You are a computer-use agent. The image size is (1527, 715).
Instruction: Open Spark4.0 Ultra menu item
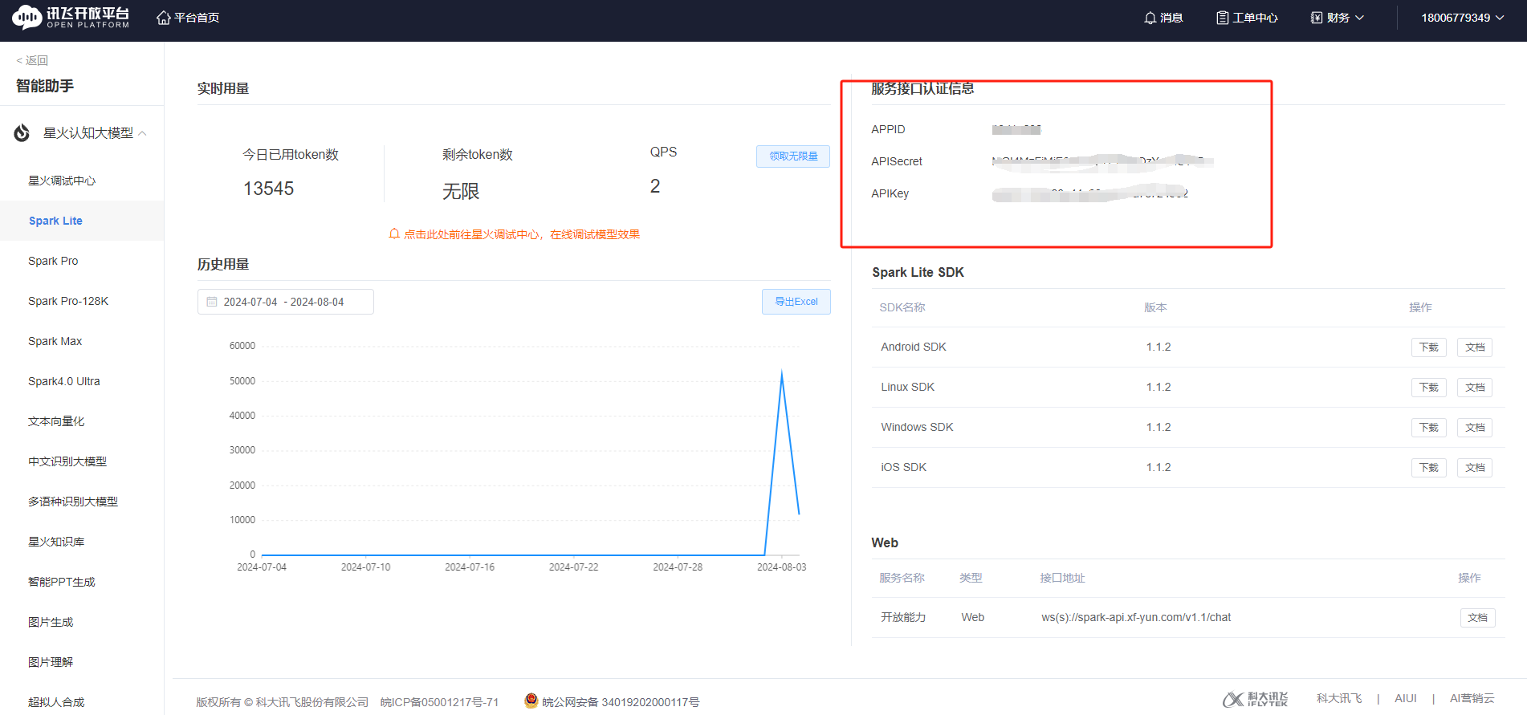coord(64,381)
